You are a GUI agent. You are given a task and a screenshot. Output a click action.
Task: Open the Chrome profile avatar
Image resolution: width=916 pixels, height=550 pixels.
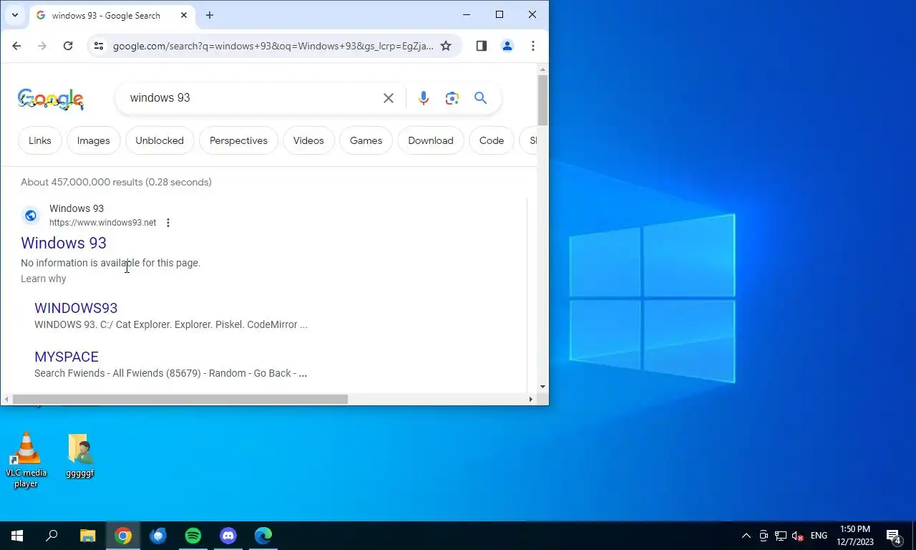[x=507, y=46]
